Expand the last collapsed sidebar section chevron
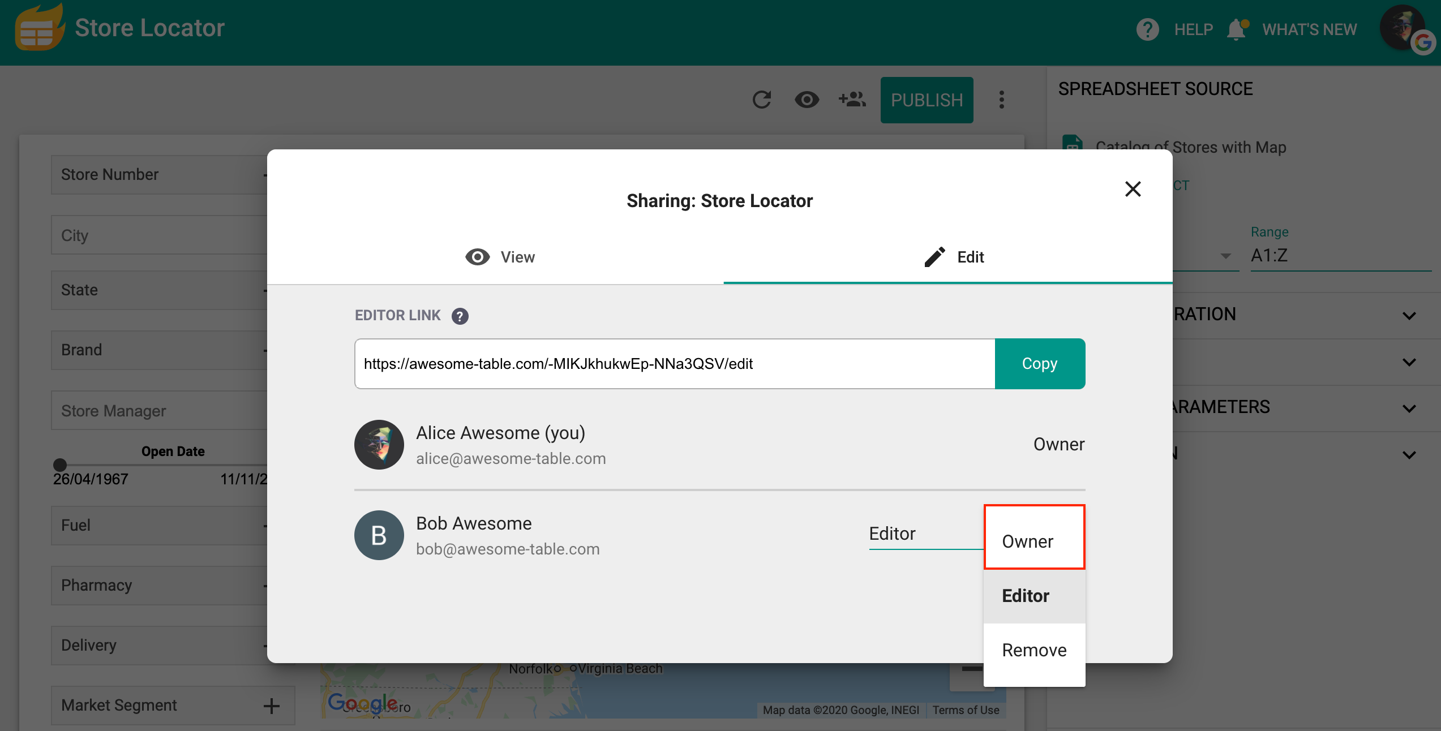1441x731 pixels. point(1409,455)
